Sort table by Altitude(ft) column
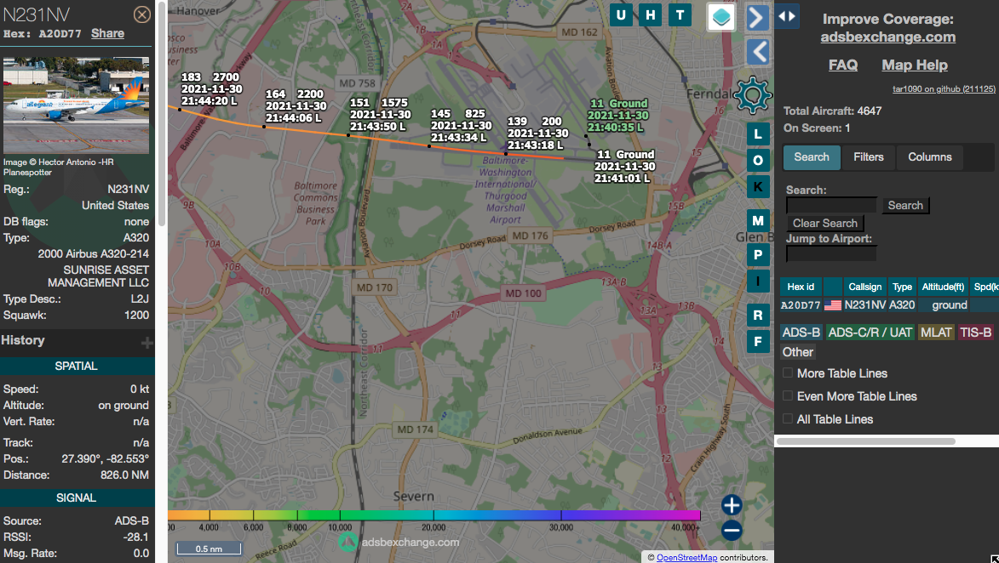999x563 pixels. pyautogui.click(x=943, y=287)
